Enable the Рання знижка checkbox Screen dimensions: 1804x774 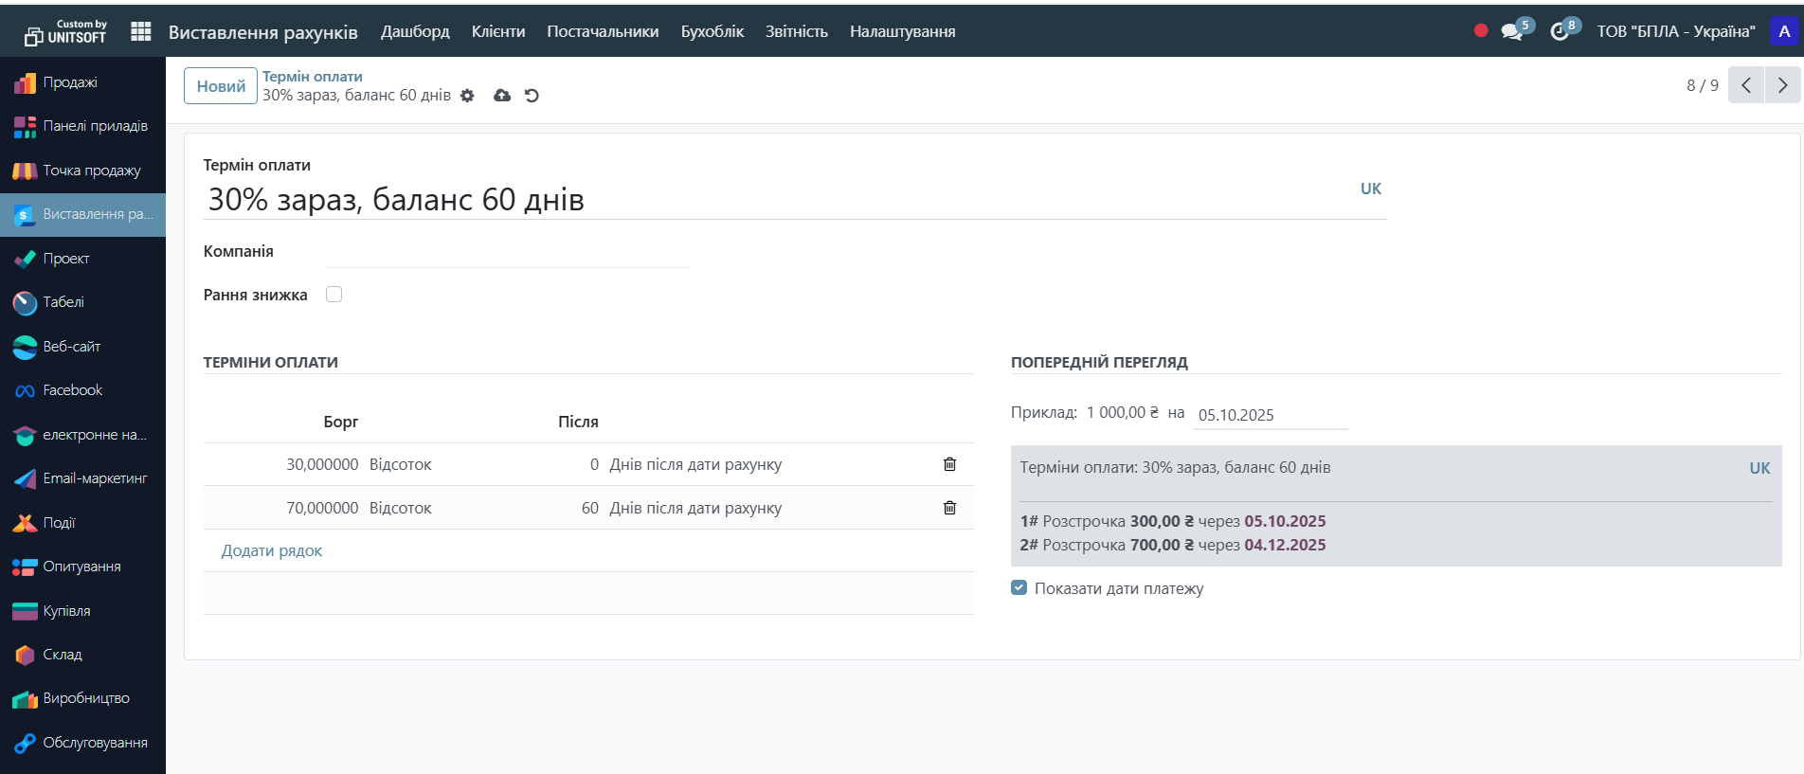tap(334, 295)
